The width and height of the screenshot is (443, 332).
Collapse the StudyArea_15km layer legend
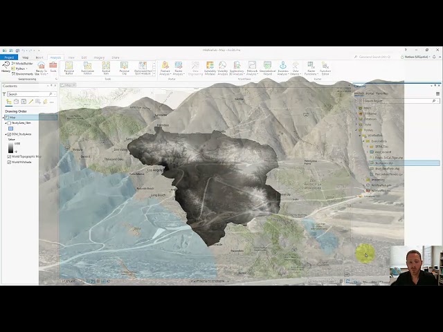point(6,123)
